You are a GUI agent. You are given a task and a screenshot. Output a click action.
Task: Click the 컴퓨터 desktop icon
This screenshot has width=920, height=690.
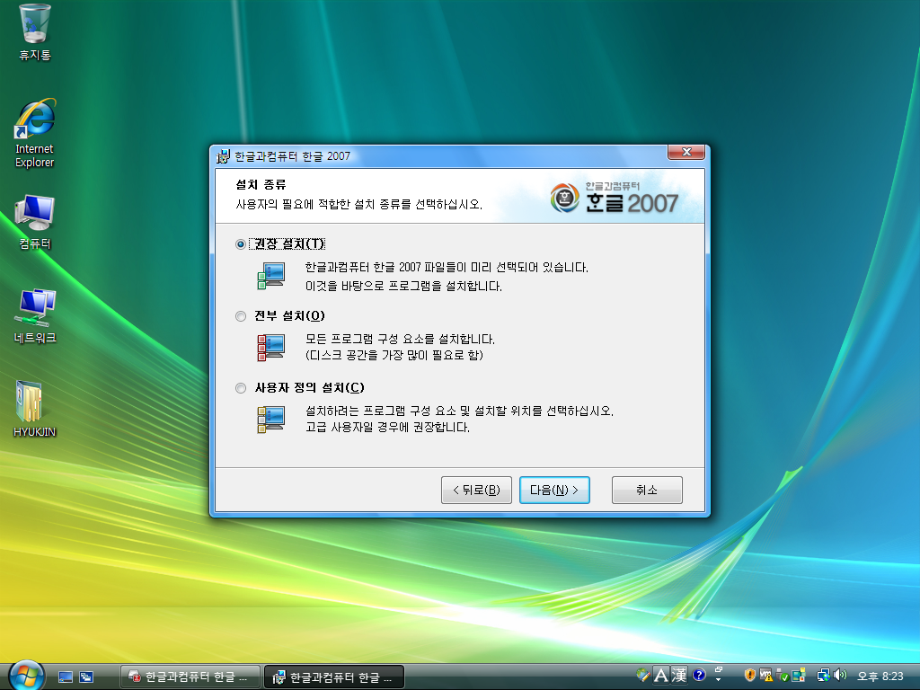pyautogui.click(x=35, y=223)
